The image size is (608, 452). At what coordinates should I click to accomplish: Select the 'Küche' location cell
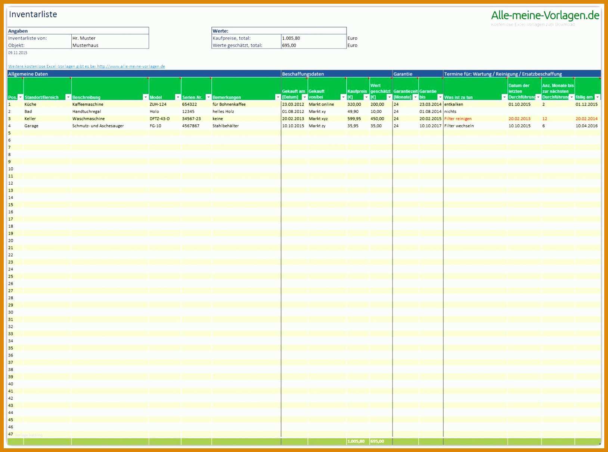47,104
